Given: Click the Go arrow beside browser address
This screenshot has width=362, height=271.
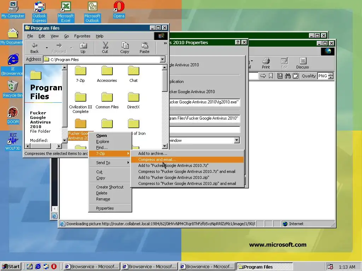Looking at the screenshot, I should click(263, 76).
